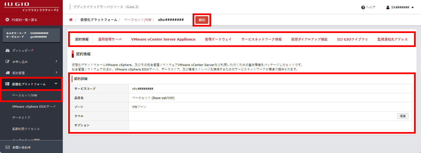421x153 pixels.
Task: Click the 契約管理 truck icon
Action: click(x=8, y=73)
